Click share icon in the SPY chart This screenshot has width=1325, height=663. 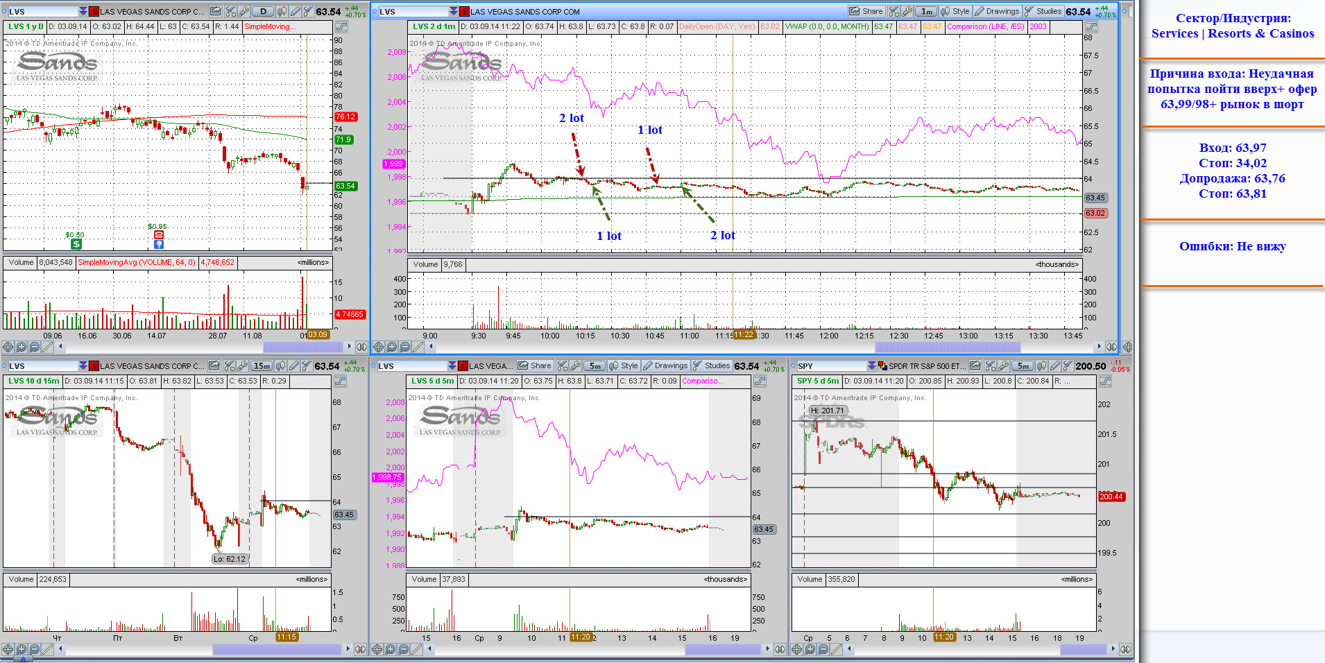click(975, 366)
